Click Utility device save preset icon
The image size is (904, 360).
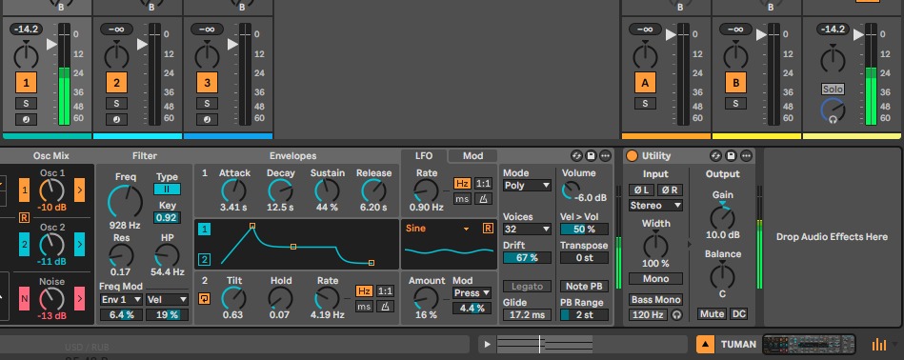pos(731,155)
